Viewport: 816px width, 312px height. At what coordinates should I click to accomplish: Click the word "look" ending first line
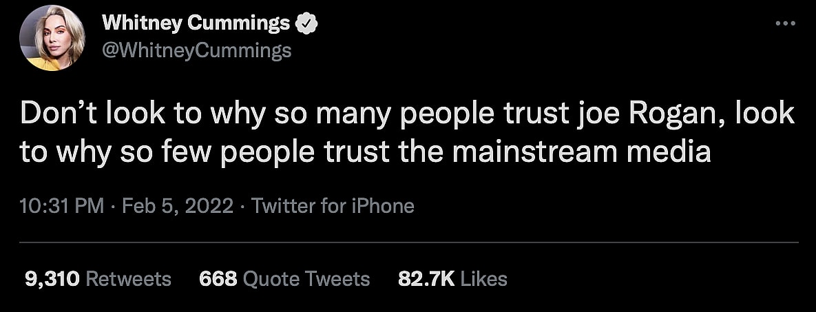[x=764, y=114]
